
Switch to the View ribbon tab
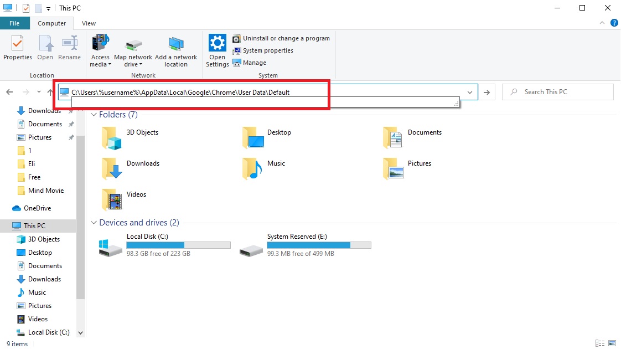click(x=89, y=23)
